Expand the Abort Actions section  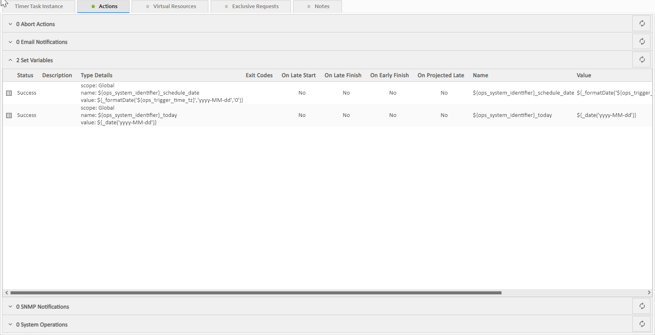pos(11,24)
